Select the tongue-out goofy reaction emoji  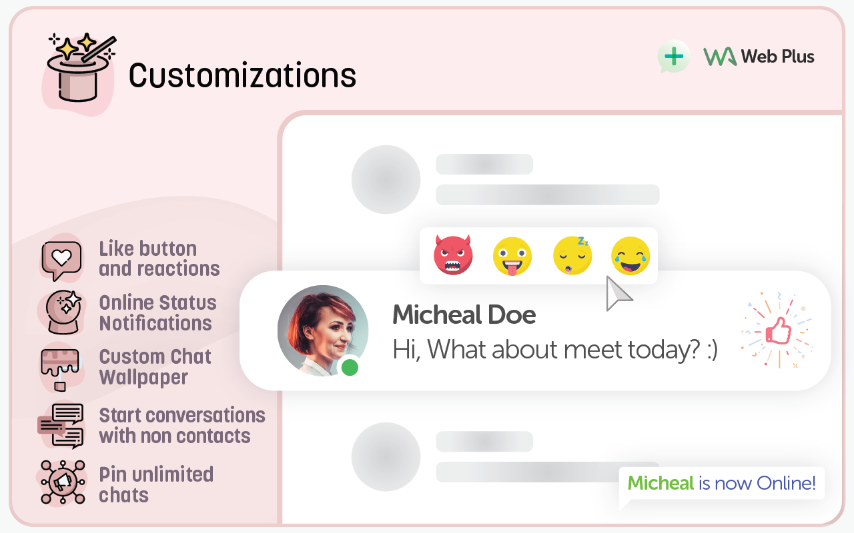512,257
